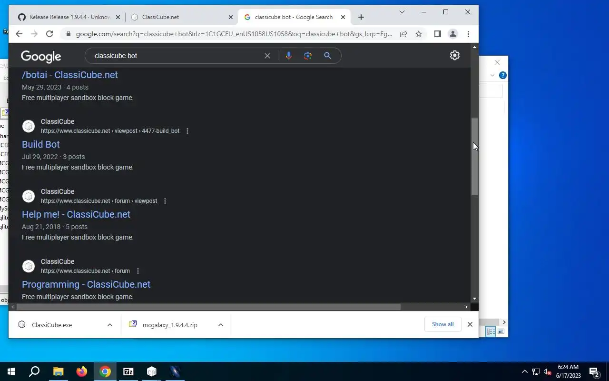Submit search with magnifier icon

click(327, 56)
